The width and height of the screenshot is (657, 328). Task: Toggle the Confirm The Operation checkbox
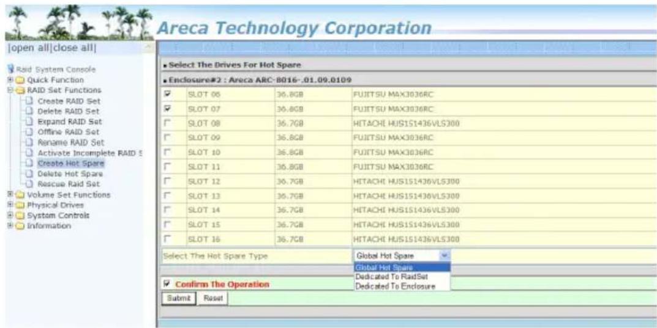168,285
